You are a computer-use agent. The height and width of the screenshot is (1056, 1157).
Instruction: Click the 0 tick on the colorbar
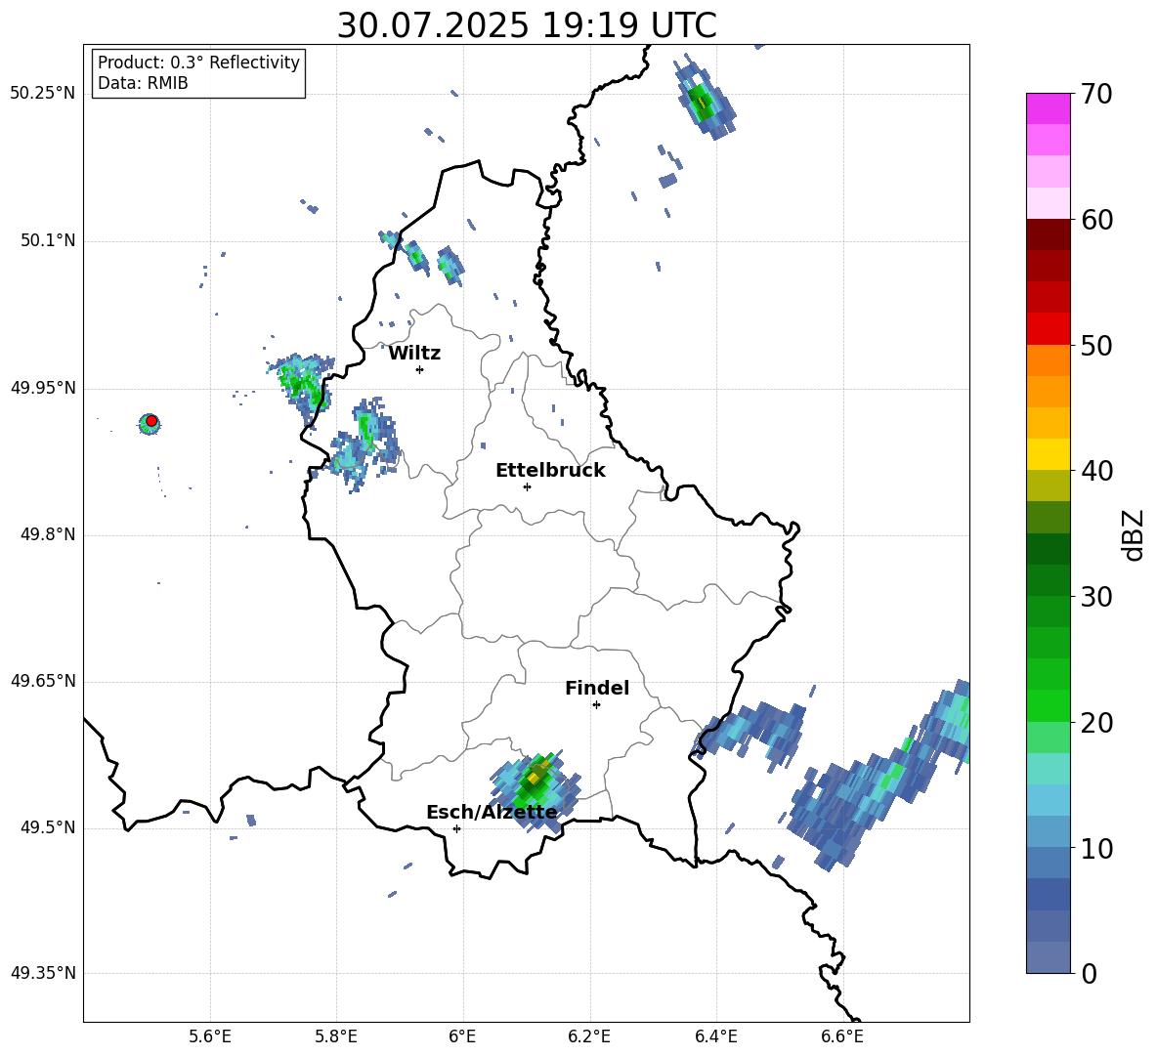click(1089, 973)
